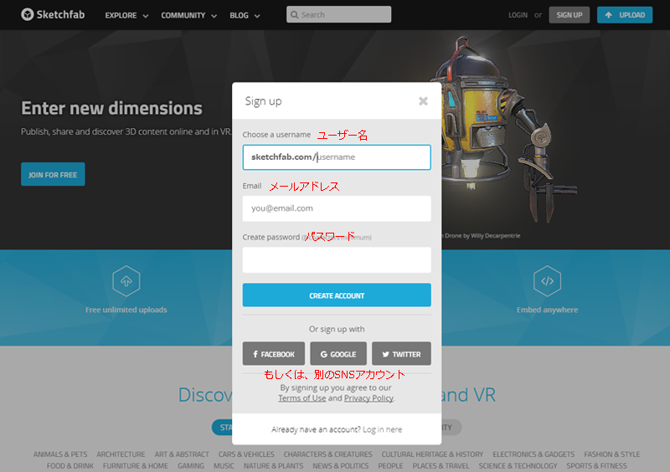The image size is (670, 472).
Task: Open FASHION & STYLE category
Action: [x=612, y=454]
